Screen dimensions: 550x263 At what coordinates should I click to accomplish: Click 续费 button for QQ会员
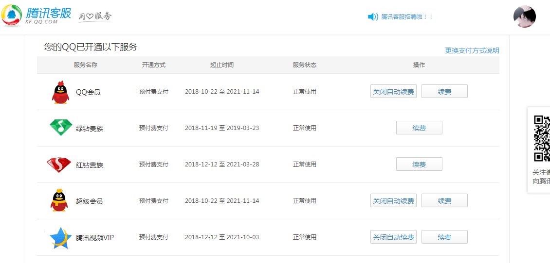coord(444,91)
